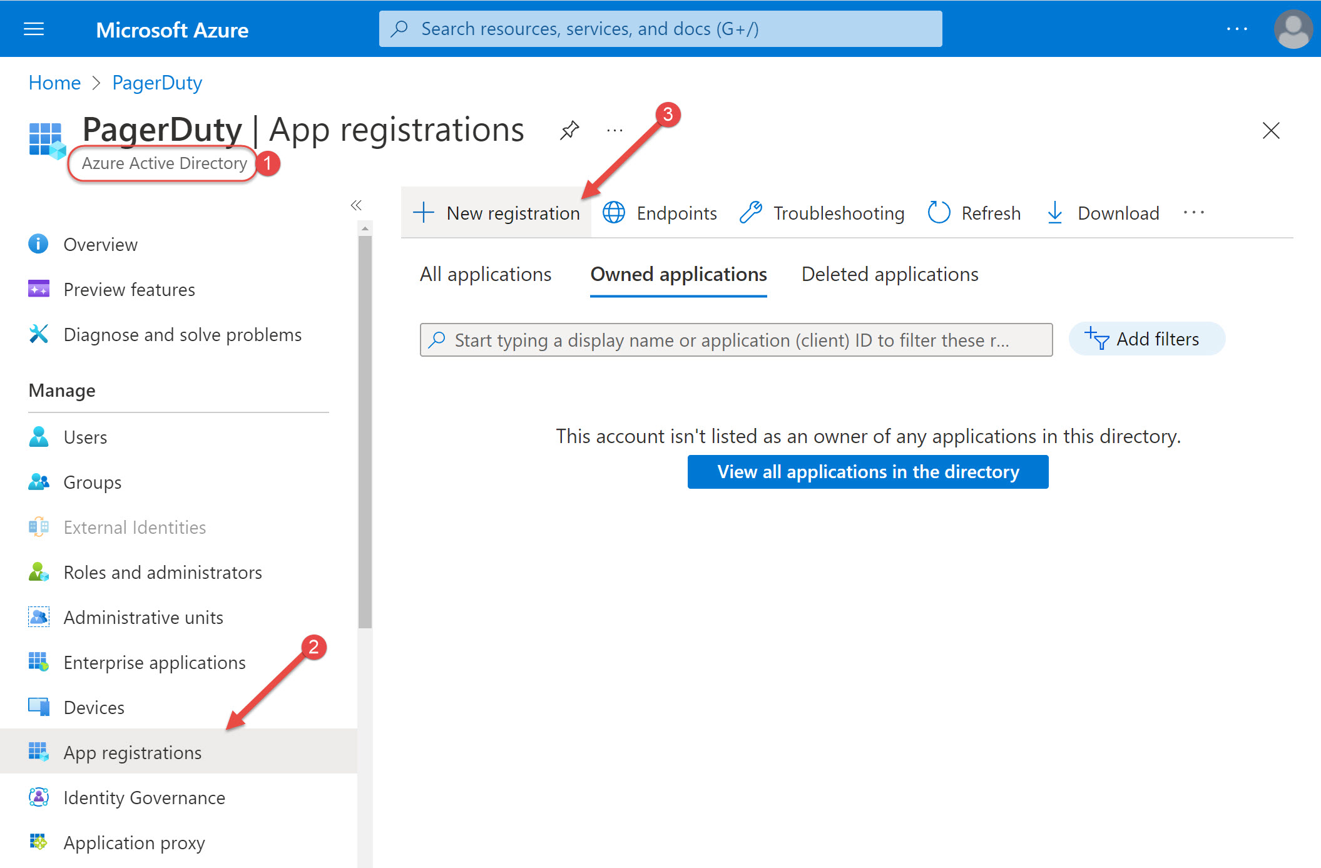Viewport: 1321px width, 868px height.
Task: Click the Users icon
Action: click(x=38, y=437)
